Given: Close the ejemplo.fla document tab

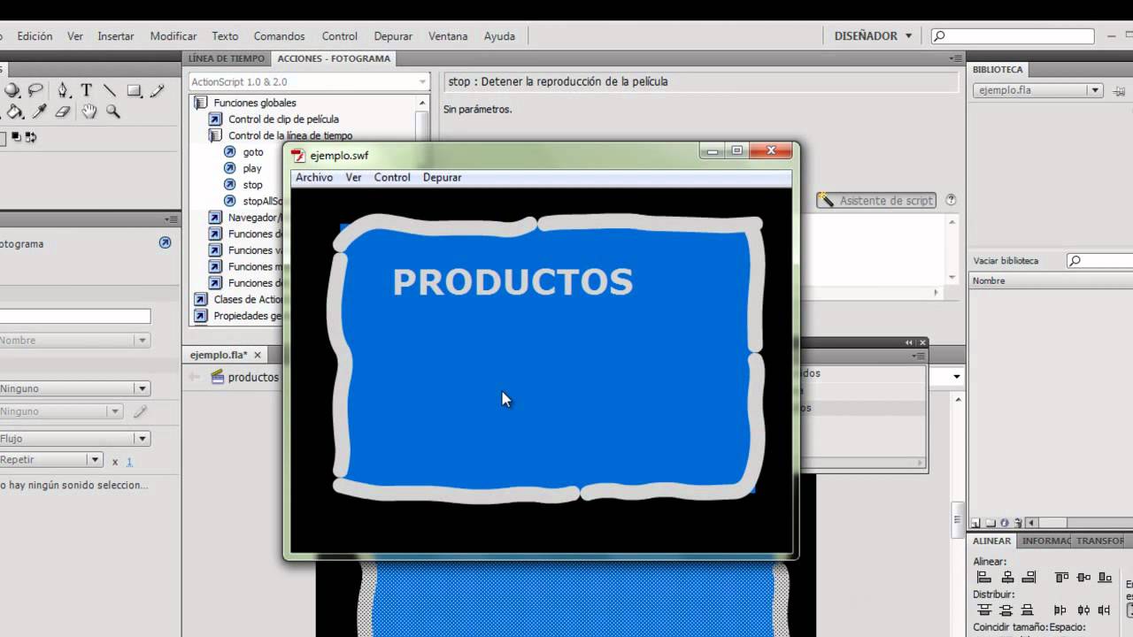Looking at the screenshot, I should pos(258,355).
